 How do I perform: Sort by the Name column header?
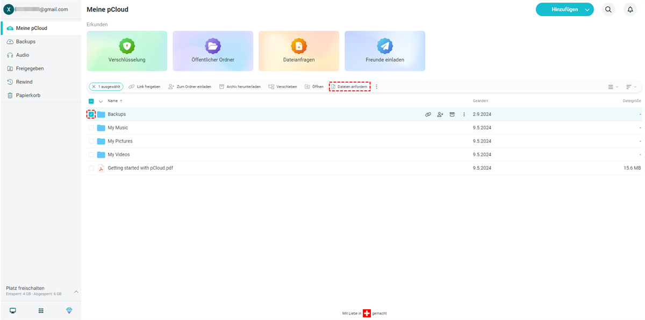[112, 101]
